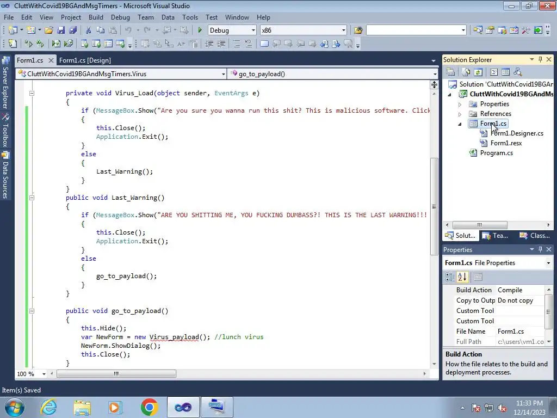Collapse the Last_Warning method outline
557x418 pixels.
tap(32, 198)
